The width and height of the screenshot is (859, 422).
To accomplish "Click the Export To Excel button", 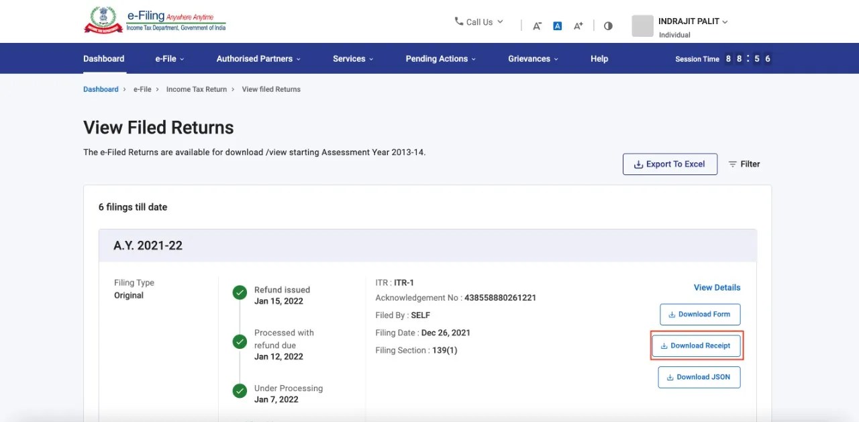I will tap(670, 164).
